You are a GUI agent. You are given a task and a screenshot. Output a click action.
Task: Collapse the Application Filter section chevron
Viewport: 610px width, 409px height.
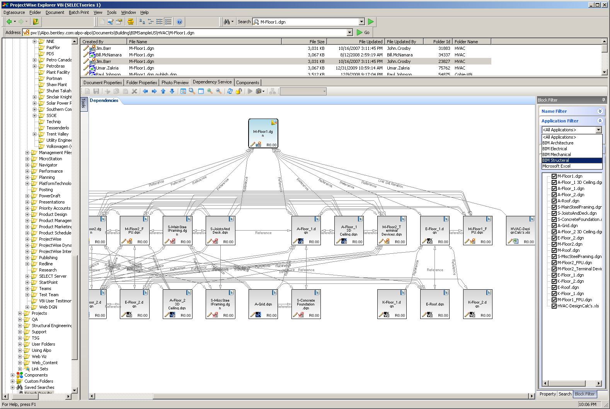coord(600,121)
